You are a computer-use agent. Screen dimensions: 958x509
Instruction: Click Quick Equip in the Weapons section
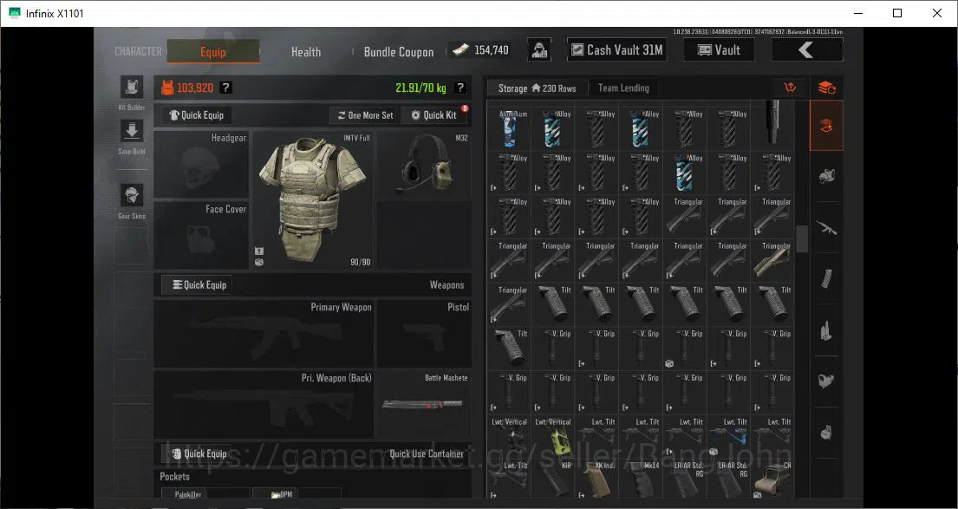tap(197, 284)
